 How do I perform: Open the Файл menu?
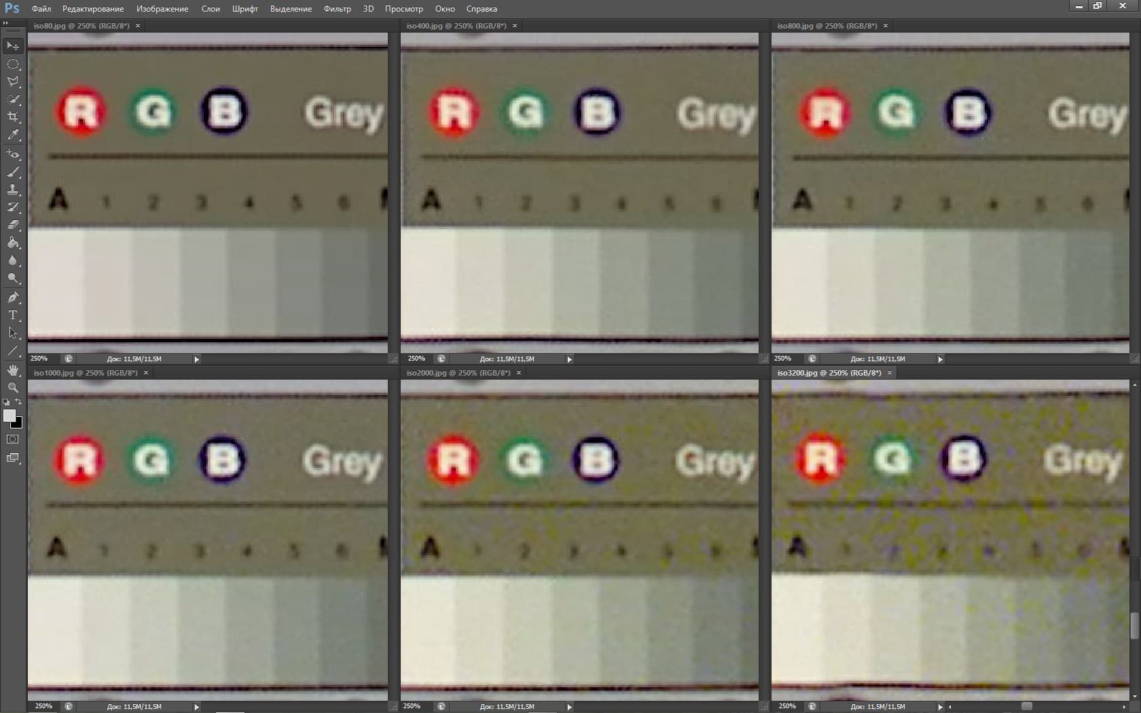(41, 9)
